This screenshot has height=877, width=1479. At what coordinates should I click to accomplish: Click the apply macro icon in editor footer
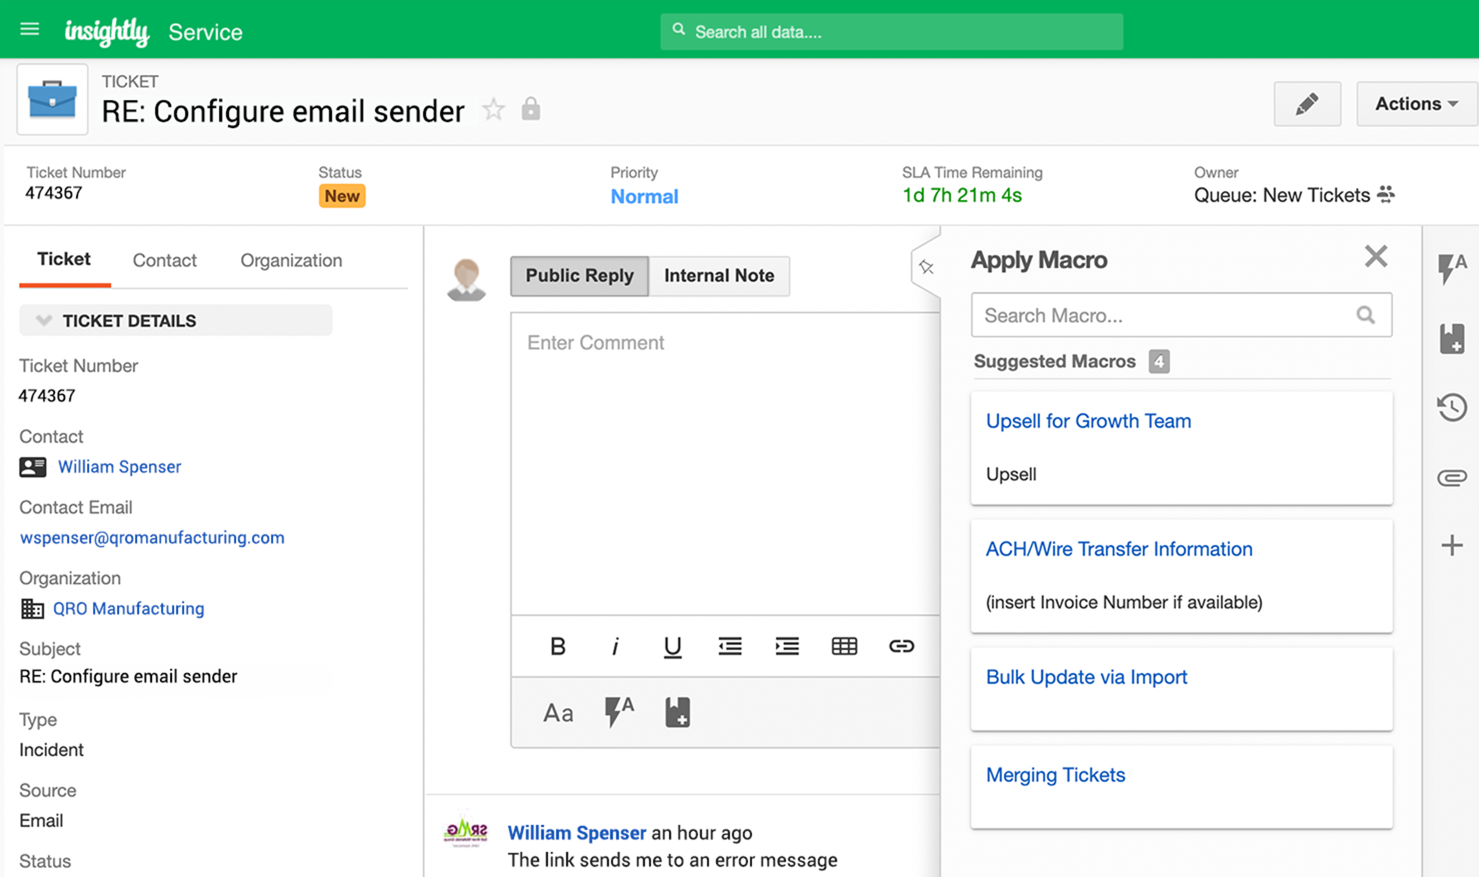pyautogui.click(x=619, y=712)
